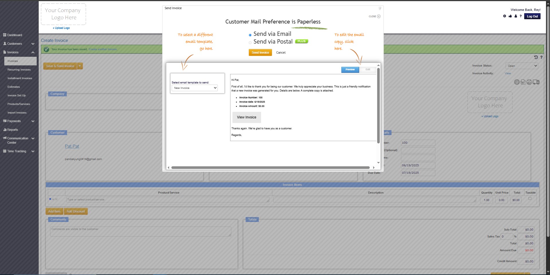View invoice on the web via globe icon
This screenshot has height=275, width=550.
[517, 82]
